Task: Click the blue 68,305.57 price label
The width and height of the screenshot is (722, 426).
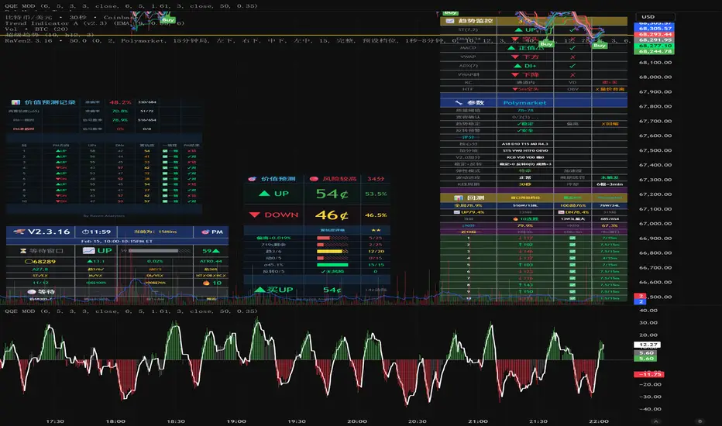Action: pyautogui.click(x=654, y=29)
